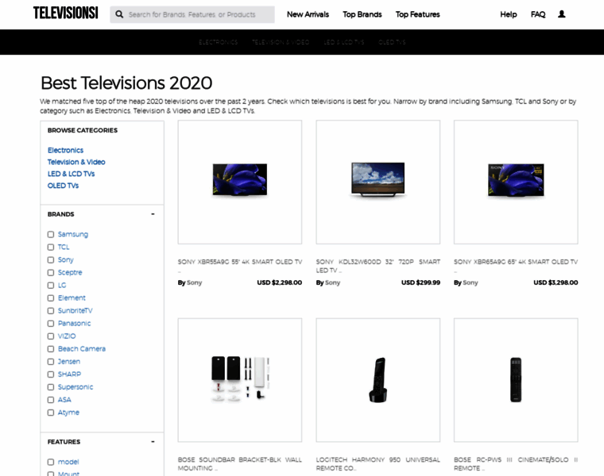
Task: Select Electronics breadcrumb in black bar
Action: click(218, 42)
